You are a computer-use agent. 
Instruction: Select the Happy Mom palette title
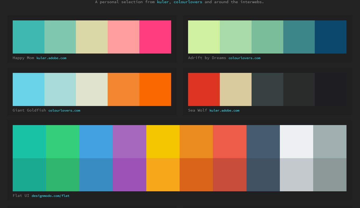(23, 58)
